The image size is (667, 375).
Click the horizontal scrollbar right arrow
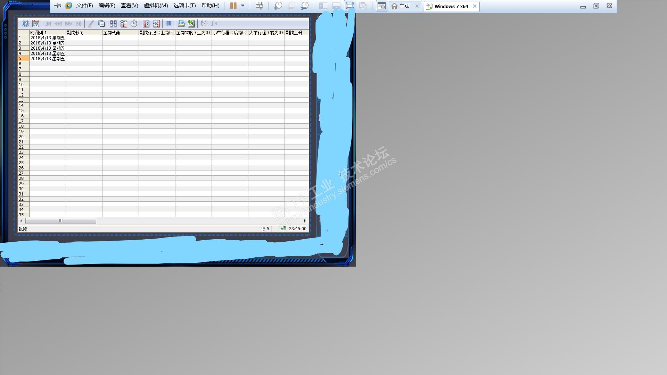pyautogui.click(x=305, y=221)
